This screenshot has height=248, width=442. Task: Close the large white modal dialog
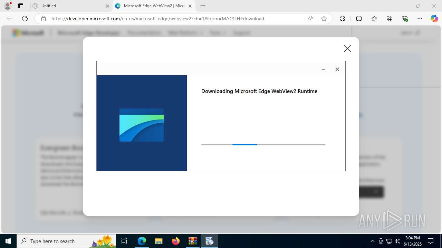tap(347, 49)
